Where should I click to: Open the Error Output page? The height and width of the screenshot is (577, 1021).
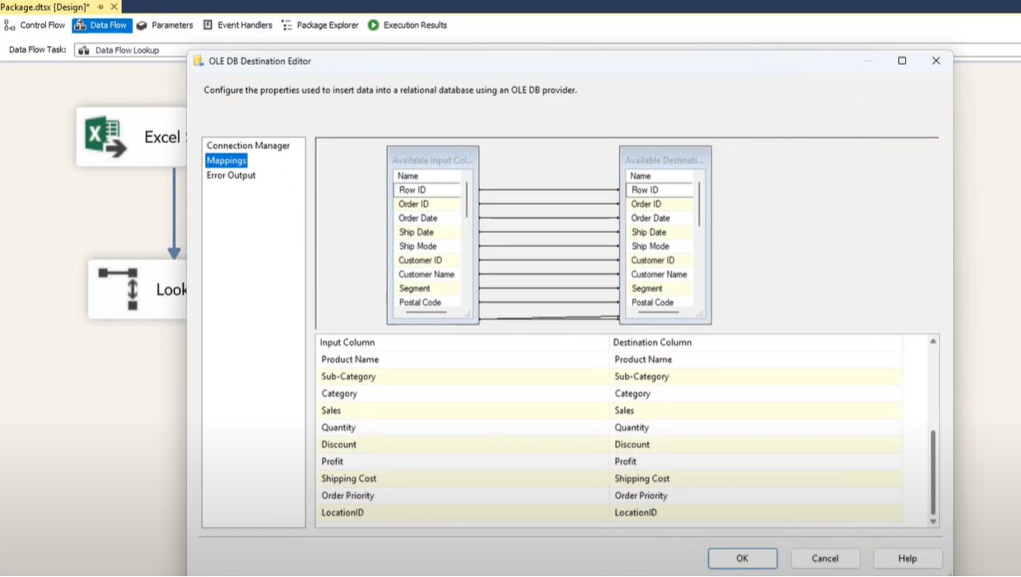point(231,175)
